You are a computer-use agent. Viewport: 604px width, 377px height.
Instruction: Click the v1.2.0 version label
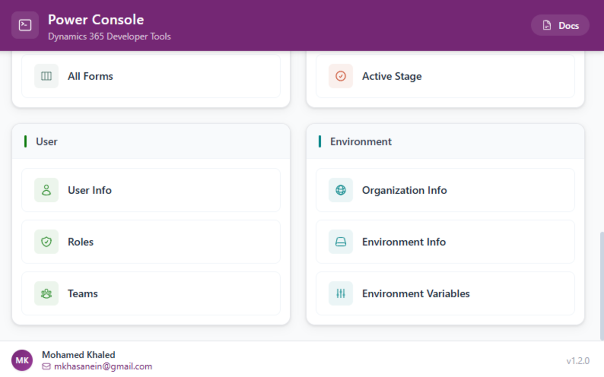[x=578, y=361]
